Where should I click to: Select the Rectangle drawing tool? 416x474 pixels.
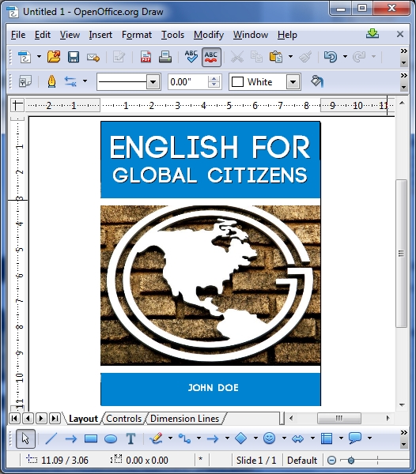pos(91,438)
